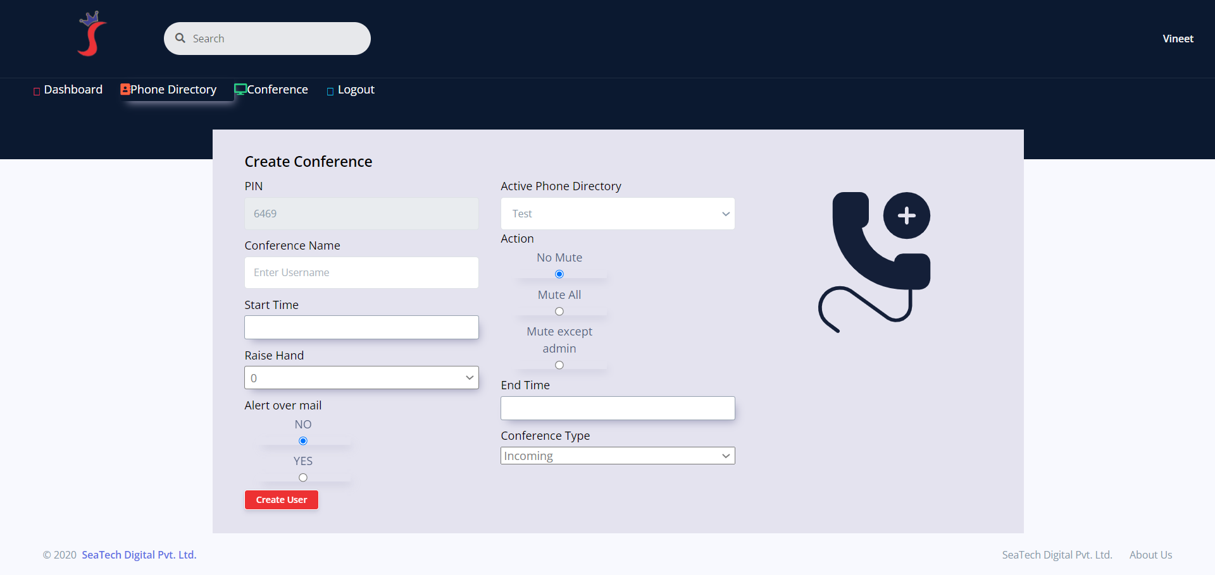Click the Dashboard menu icon
This screenshot has height=575, width=1215.
click(x=37, y=91)
